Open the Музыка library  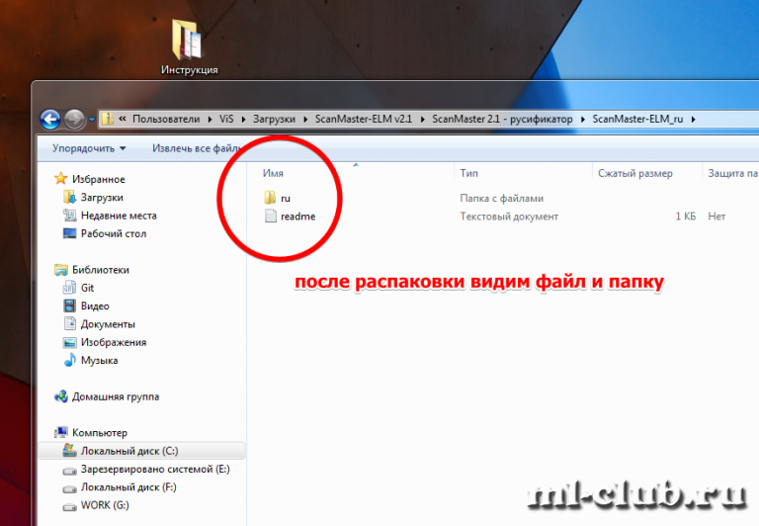(99, 360)
